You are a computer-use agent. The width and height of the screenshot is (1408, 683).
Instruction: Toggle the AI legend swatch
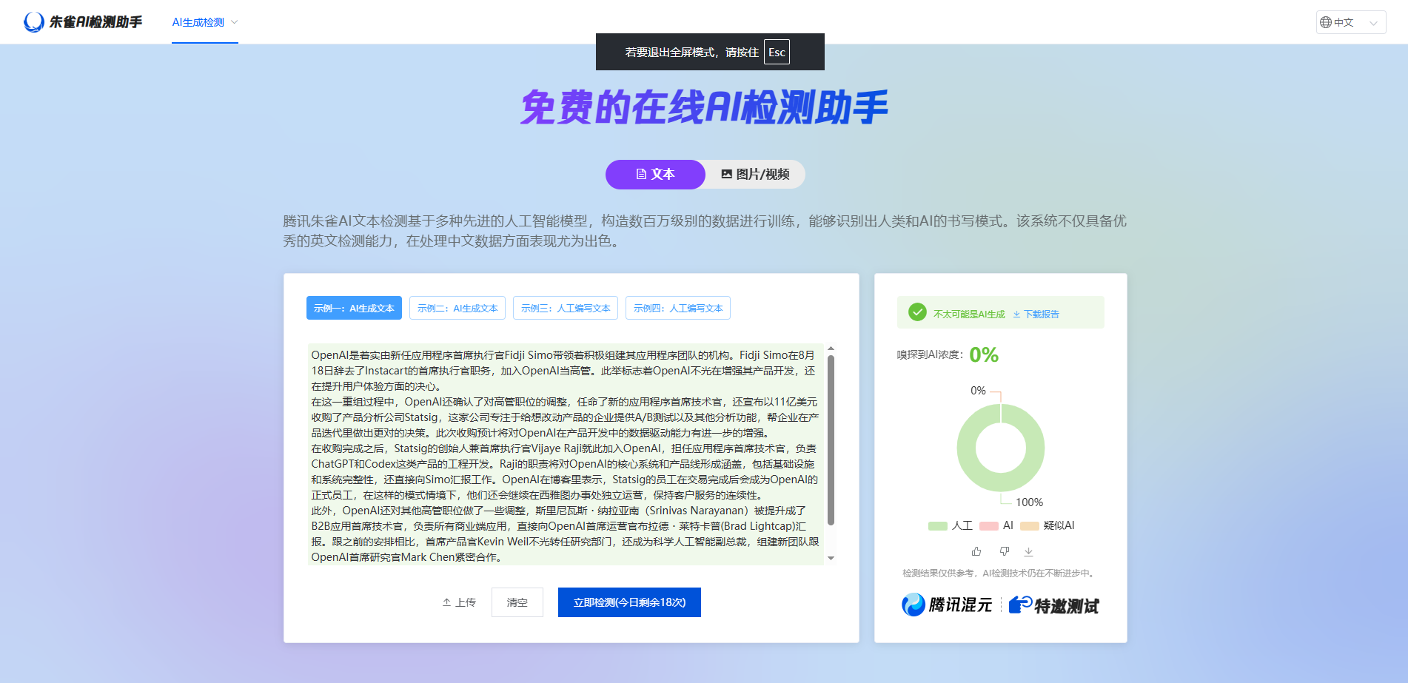989,526
